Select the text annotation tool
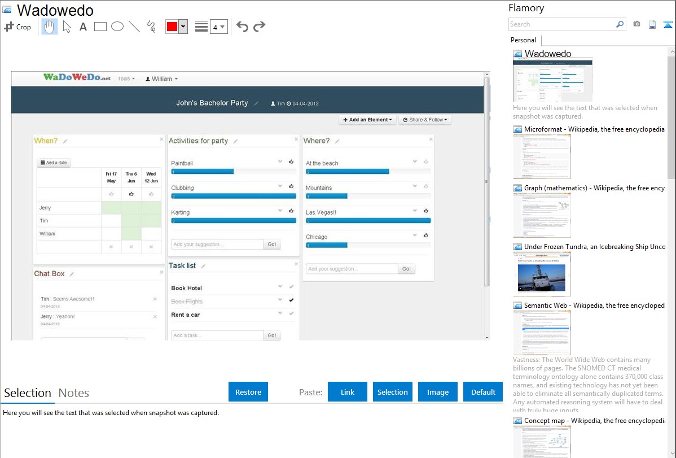Image resolution: width=676 pixels, height=458 pixels. pos(83,27)
